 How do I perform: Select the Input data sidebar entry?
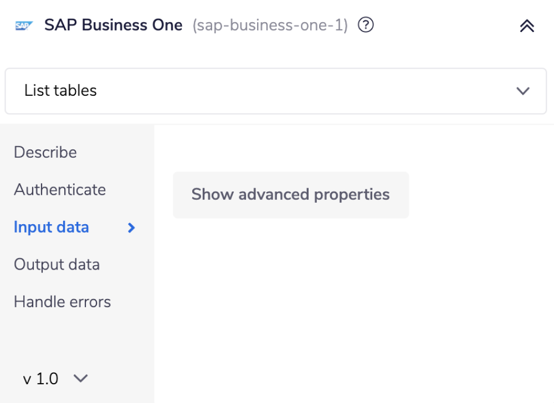[x=51, y=227]
